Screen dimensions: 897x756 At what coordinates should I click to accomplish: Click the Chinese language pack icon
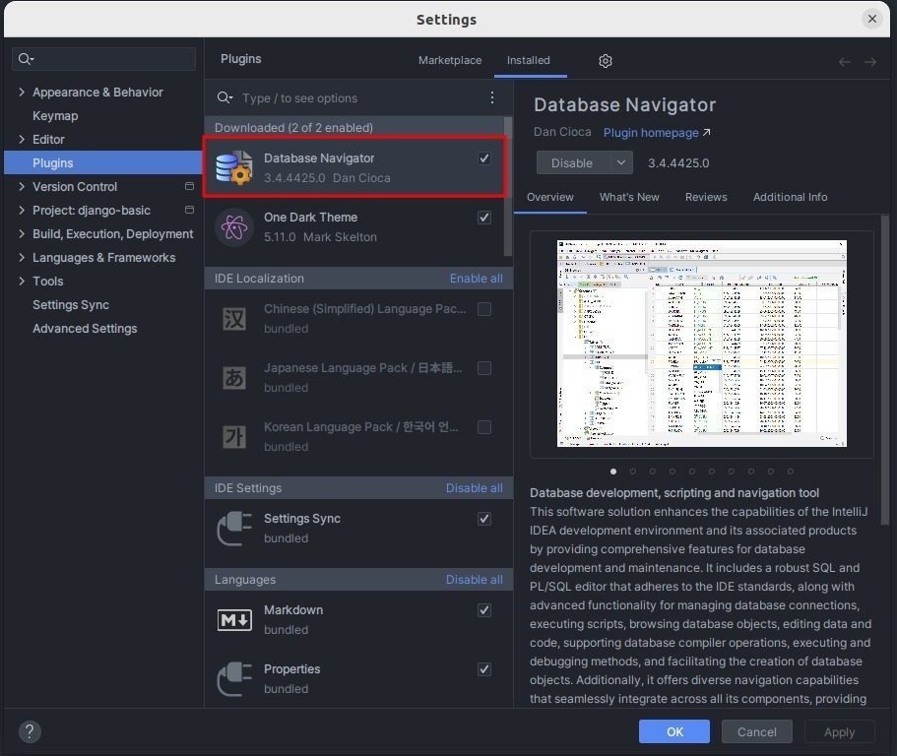[x=234, y=319]
